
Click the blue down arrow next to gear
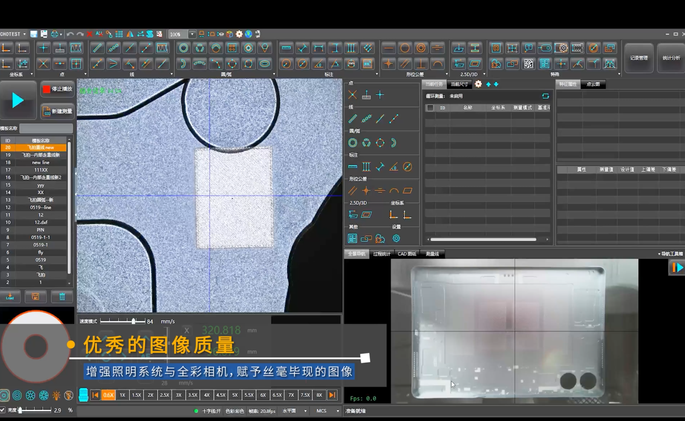496,84
